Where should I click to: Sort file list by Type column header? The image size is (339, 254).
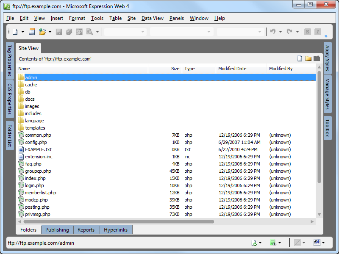coord(199,69)
